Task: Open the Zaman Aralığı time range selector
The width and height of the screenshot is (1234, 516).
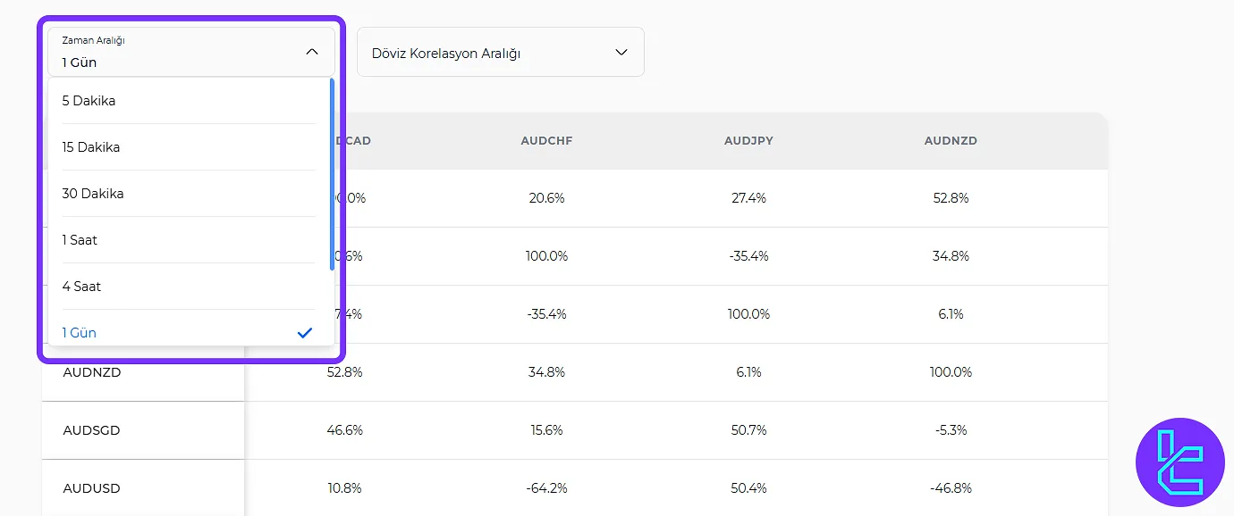Action: pyautogui.click(x=179, y=52)
